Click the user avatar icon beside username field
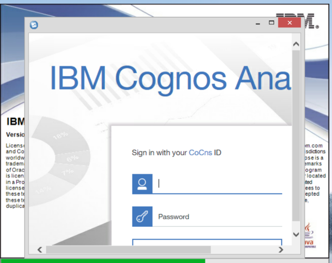This screenshot has width=332, height=263. click(142, 184)
